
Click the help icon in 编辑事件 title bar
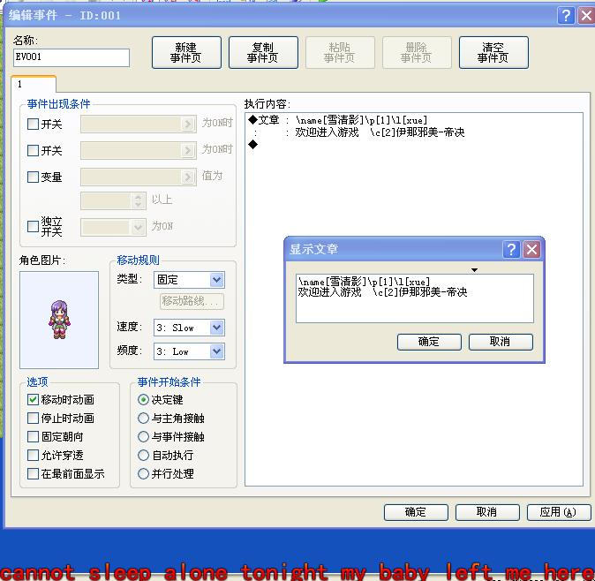point(566,16)
